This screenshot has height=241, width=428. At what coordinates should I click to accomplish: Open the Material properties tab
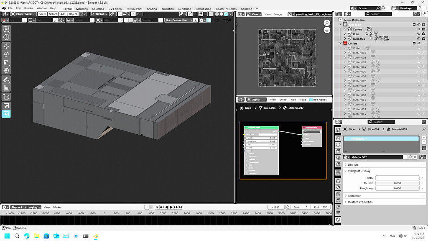(x=338, y=220)
